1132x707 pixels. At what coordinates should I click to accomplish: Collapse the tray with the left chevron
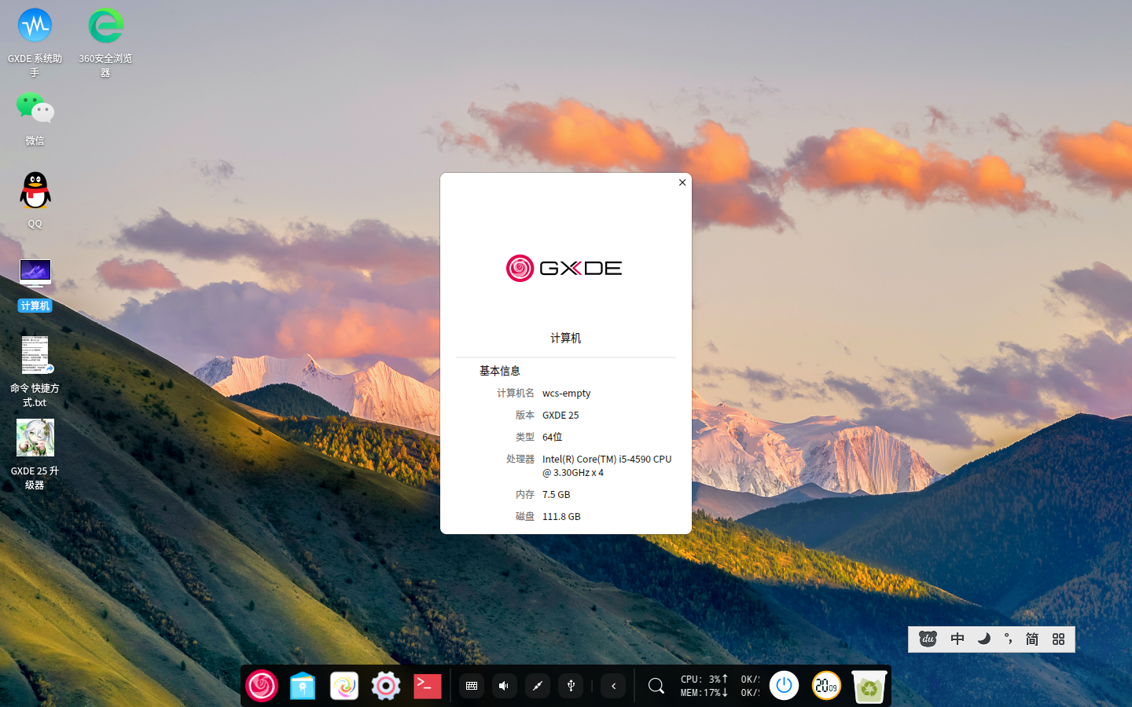coord(613,686)
